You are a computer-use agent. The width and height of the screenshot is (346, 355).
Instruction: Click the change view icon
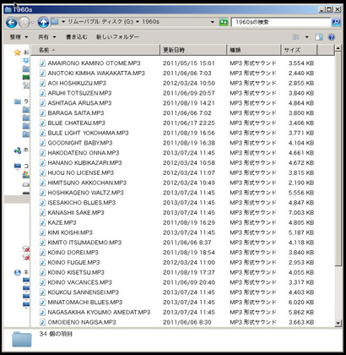click(x=296, y=37)
